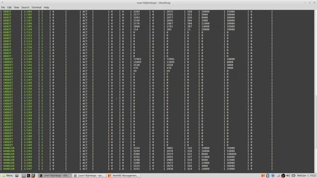This screenshot has width=317, height=178.
Task: Open the Terminal menu
Action: click(36, 7)
